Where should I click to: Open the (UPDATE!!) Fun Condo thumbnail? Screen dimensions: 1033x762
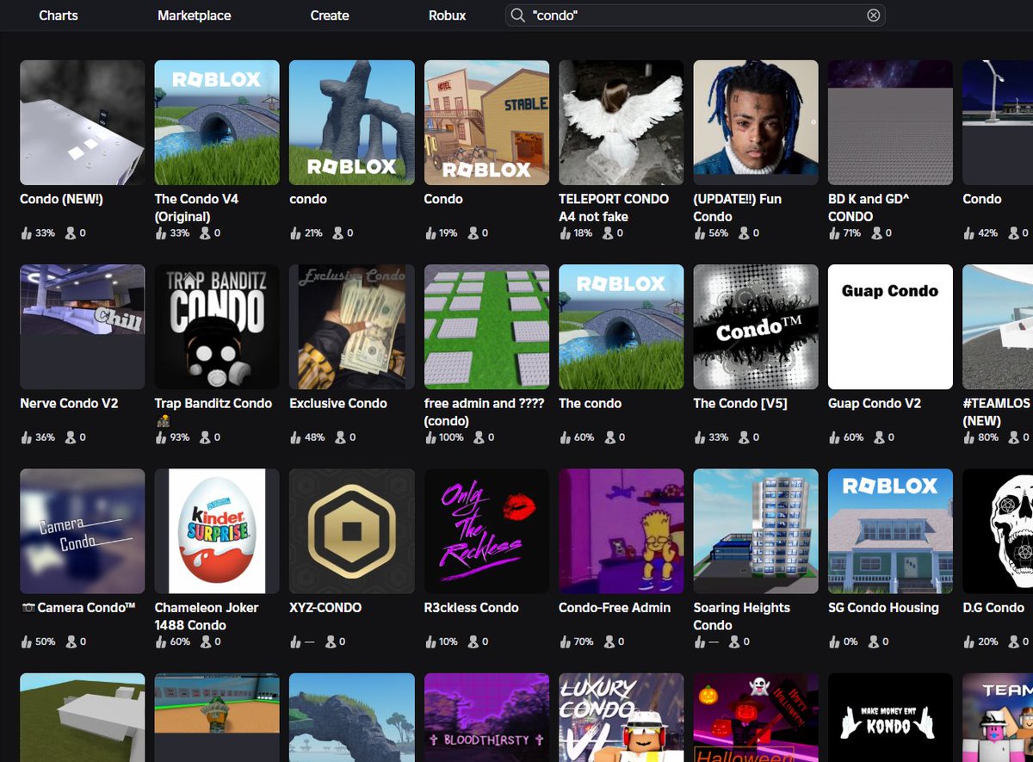tap(756, 122)
